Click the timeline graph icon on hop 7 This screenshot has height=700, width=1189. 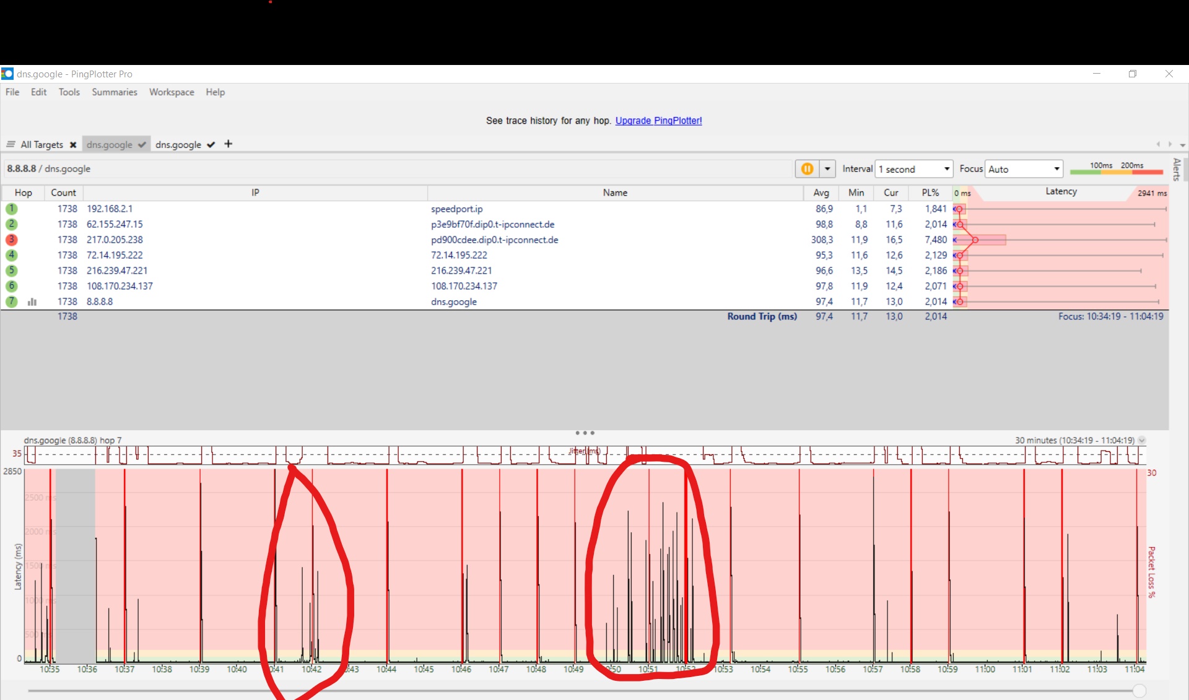pos(32,302)
